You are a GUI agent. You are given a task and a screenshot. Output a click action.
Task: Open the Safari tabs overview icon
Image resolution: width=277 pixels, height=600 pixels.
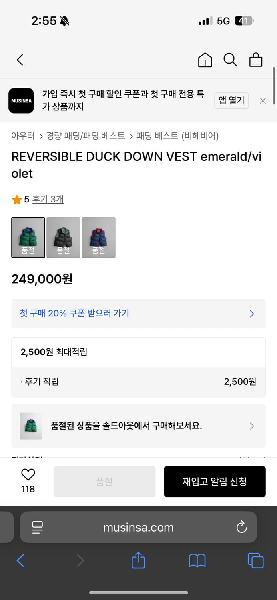255,561
